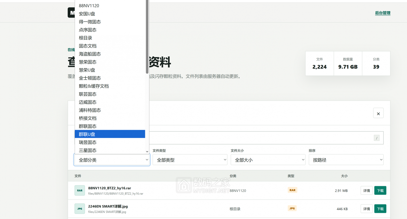This screenshot has width=407, height=219.
Task: Pick 得一微固态 in the dropdown list
Action: coord(110,22)
